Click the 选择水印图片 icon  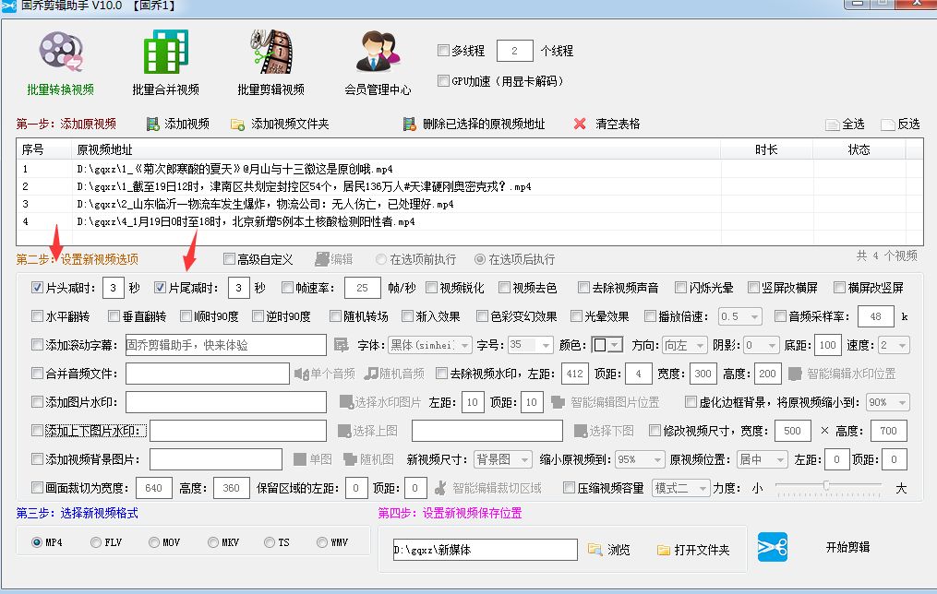coord(346,402)
